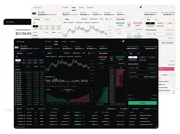Switch to Closed orders tab

[41, 109]
